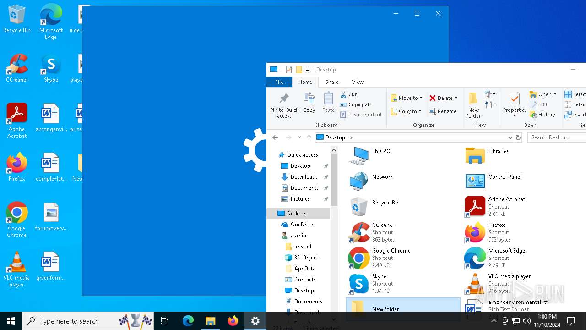Expand the Open dropdown arrow in ribbon

(x=555, y=94)
